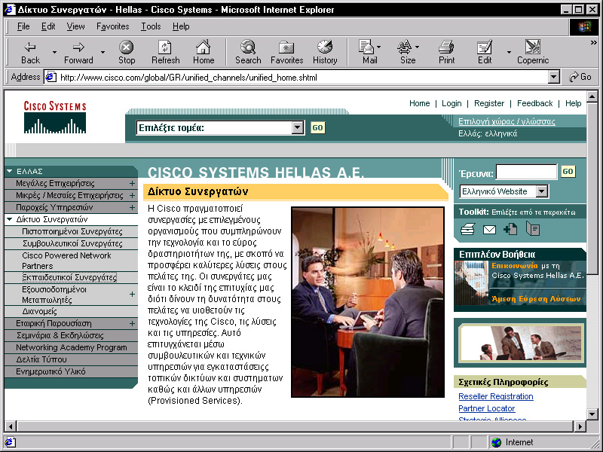Click the Help link in page header
This screenshot has width=603, height=452.
pos(573,103)
